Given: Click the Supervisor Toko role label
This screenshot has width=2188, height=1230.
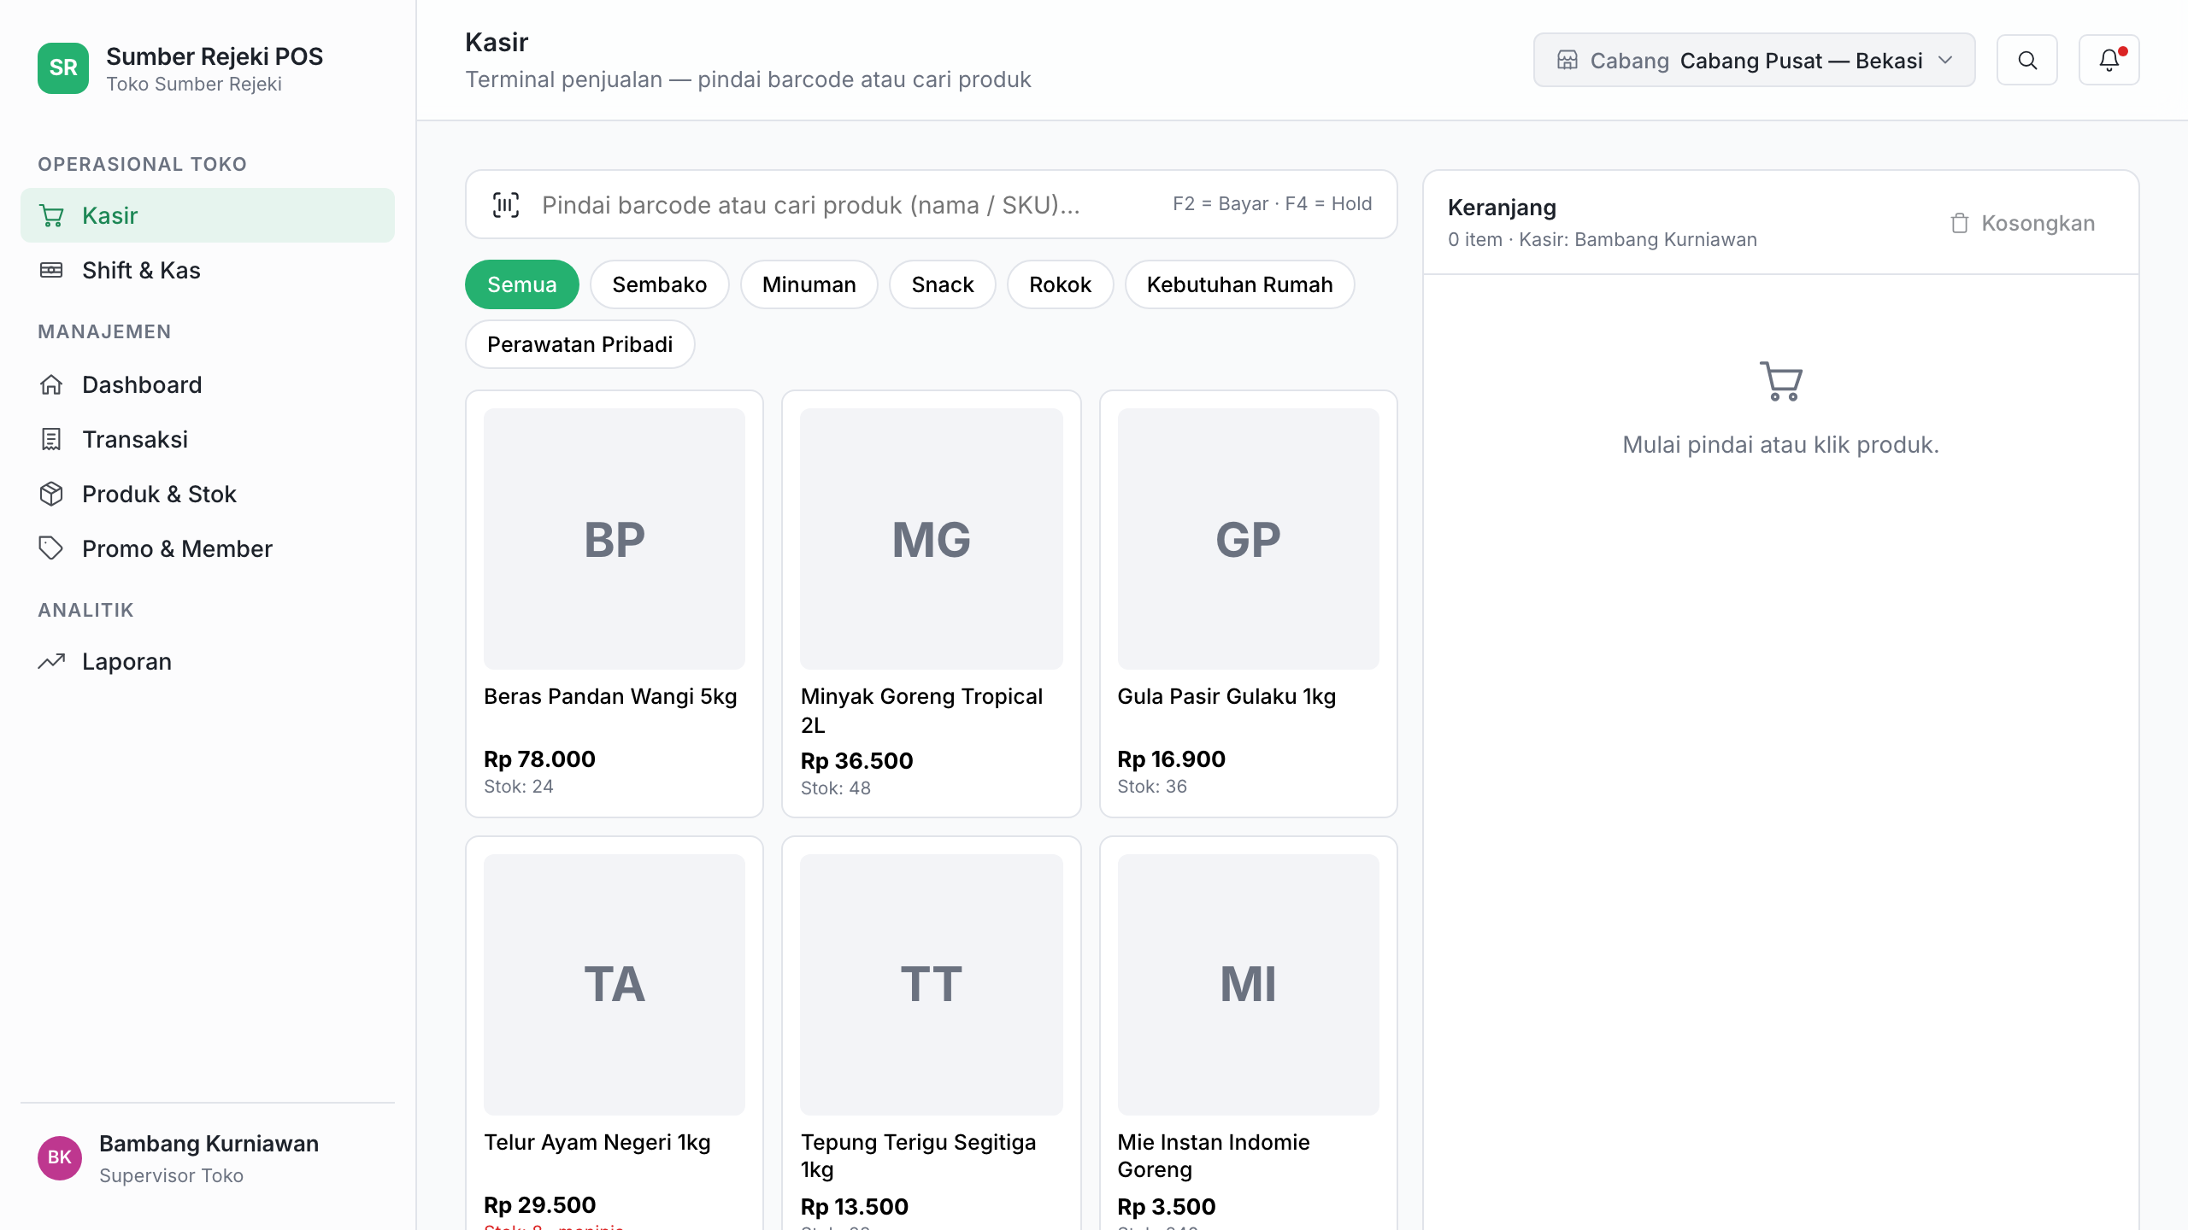Looking at the screenshot, I should coord(172,1176).
